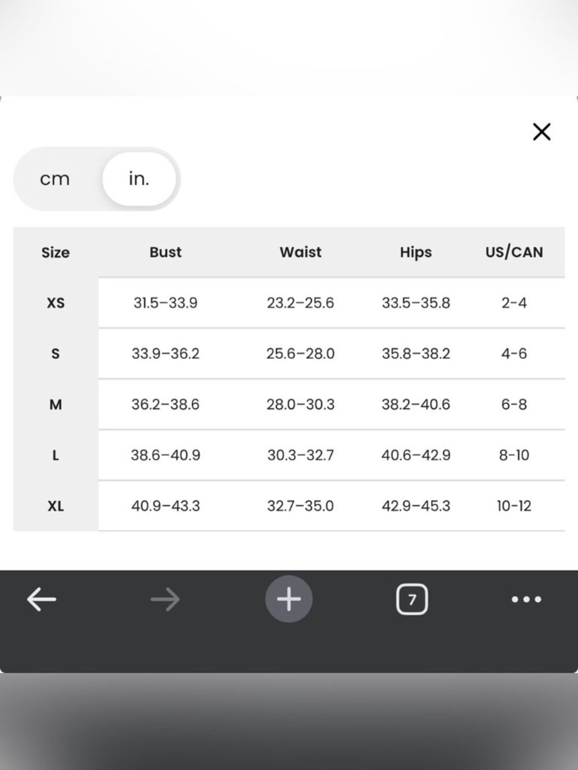578x770 pixels.
Task: Select the Hips column header
Action: pyautogui.click(x=416, y=252)
